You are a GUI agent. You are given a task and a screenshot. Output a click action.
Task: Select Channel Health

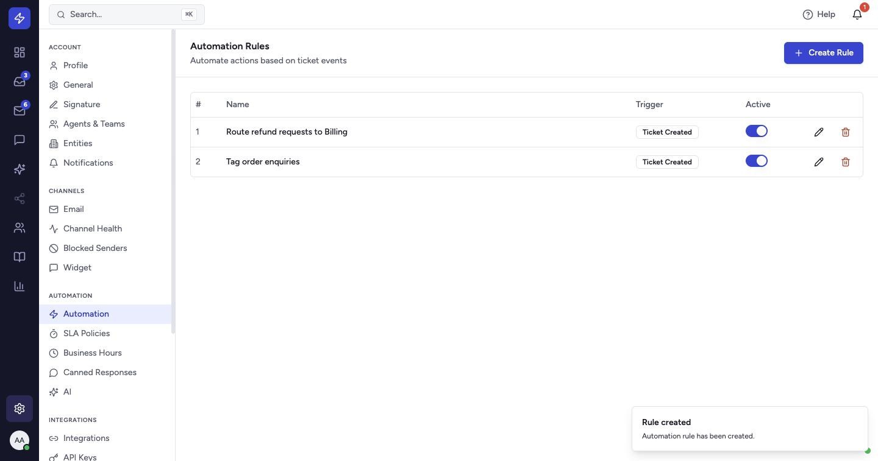pyautogui.click(x=105, y=229)
